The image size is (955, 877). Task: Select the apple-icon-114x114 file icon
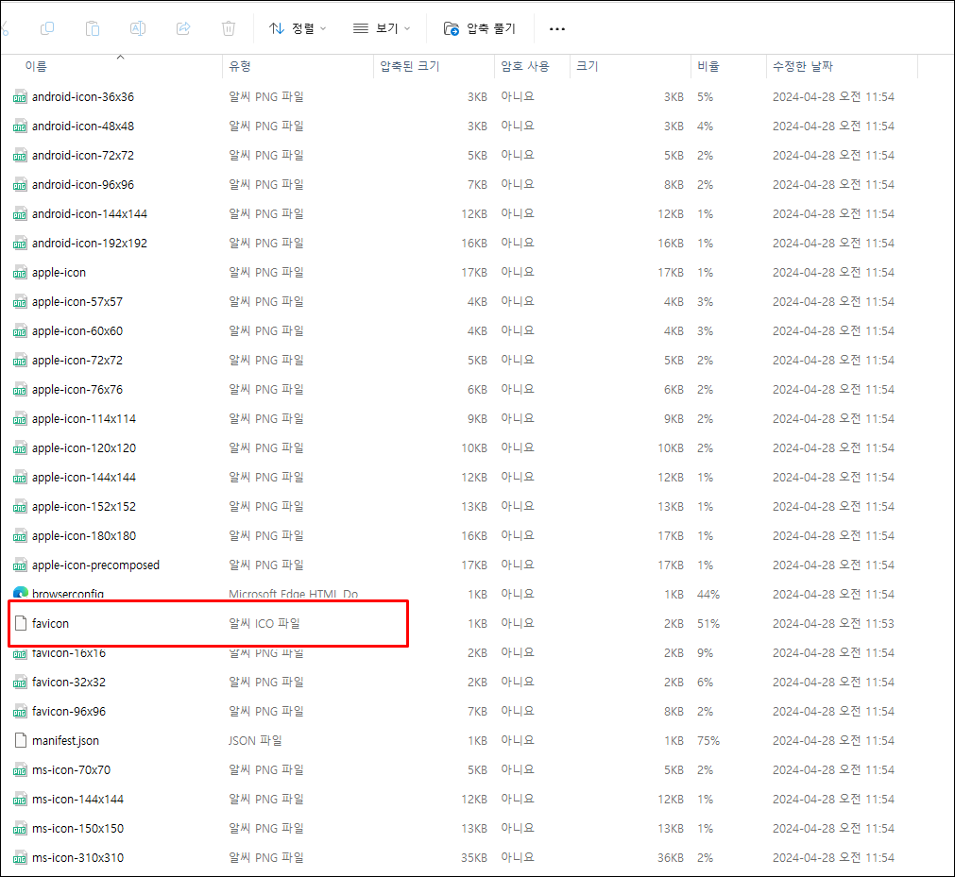[x=20, y=419]
